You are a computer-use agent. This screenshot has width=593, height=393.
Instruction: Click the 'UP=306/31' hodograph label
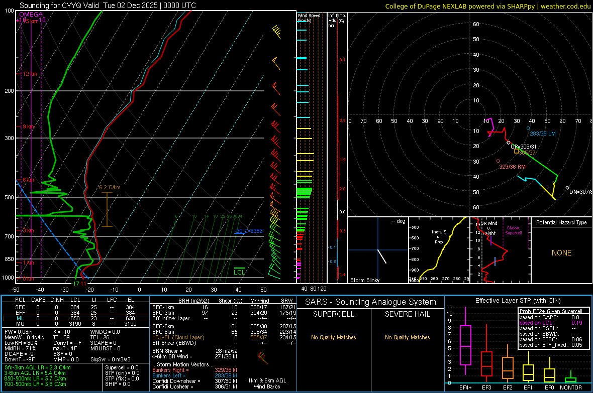[524, 147]
